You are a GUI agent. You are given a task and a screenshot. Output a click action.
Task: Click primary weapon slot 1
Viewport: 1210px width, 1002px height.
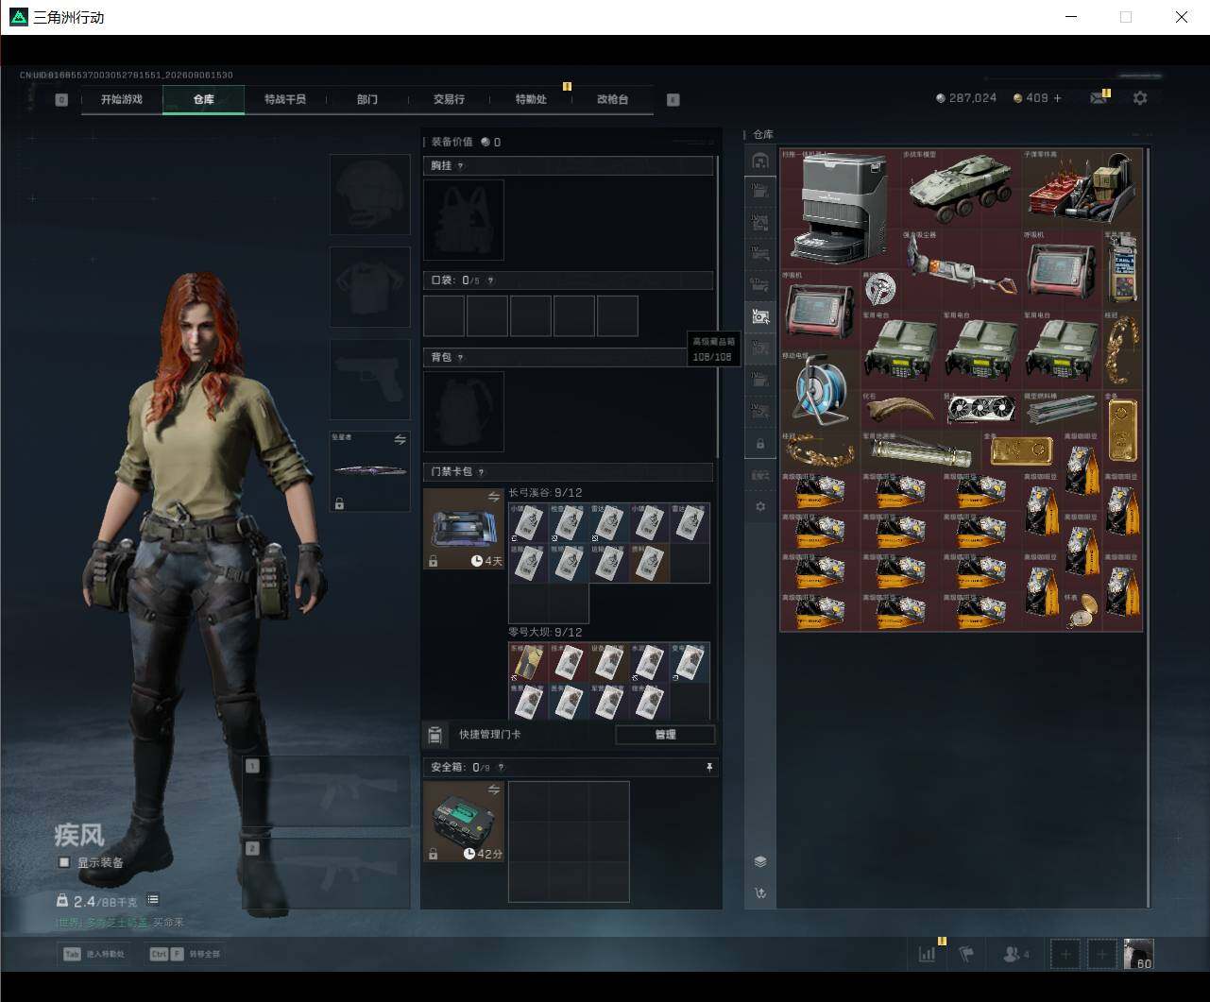(x=326, y=791)
